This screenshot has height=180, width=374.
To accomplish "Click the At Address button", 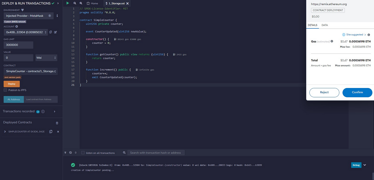I will 14,99.
